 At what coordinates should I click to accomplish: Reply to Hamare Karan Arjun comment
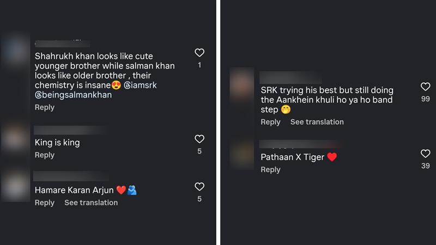(45, 203)
